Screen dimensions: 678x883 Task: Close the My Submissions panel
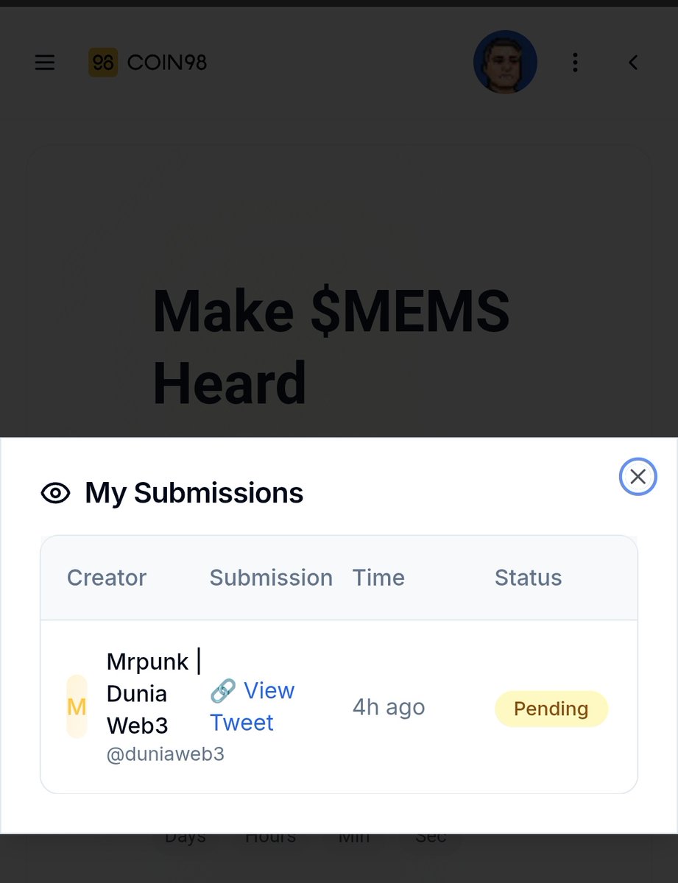point(638,477)
